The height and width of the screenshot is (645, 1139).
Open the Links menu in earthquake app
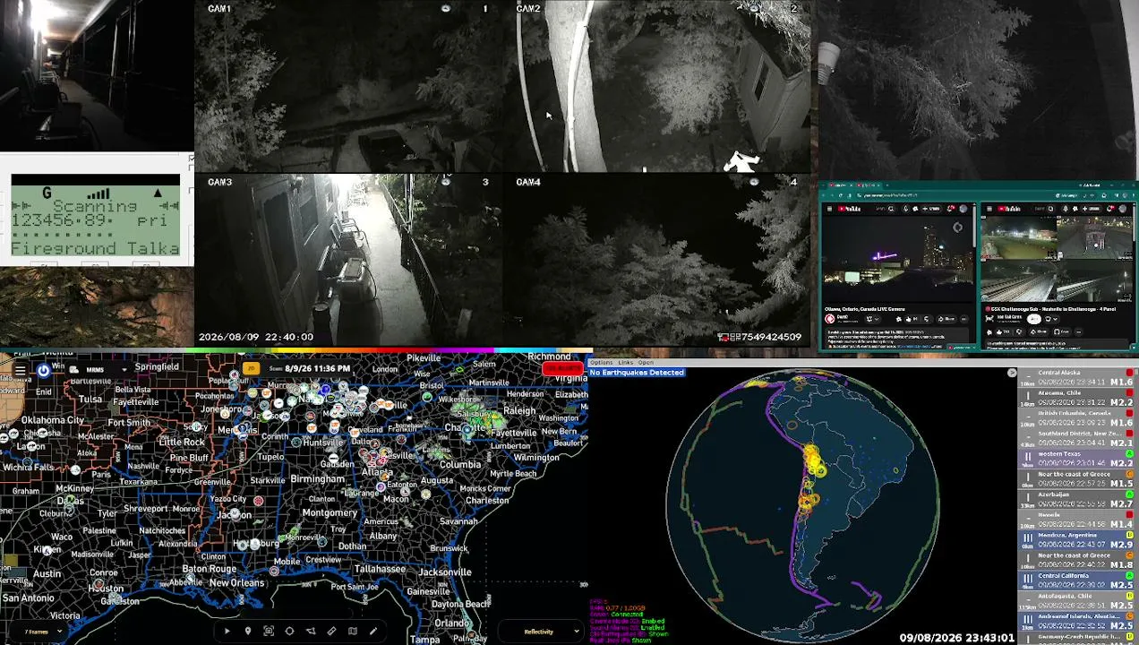tap(625, 362)
